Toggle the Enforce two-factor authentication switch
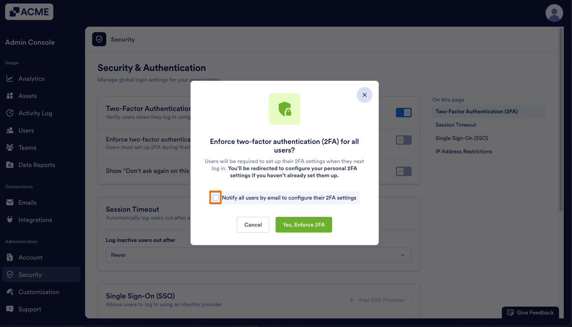The height and width of the screenshot is (327, 572). tap(404, 140)
